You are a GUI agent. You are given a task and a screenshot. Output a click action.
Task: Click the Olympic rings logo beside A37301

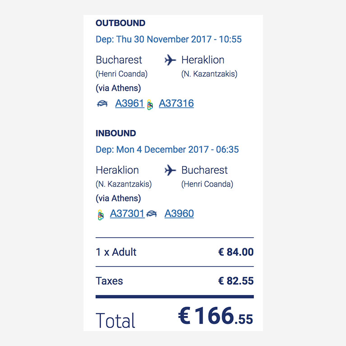(x=101, y=215)
